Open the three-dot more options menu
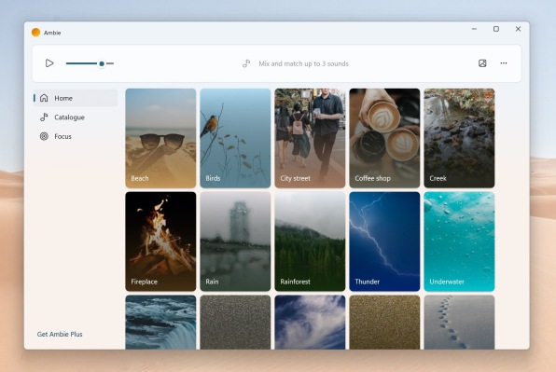556x372 pixels. coord(504,63)
